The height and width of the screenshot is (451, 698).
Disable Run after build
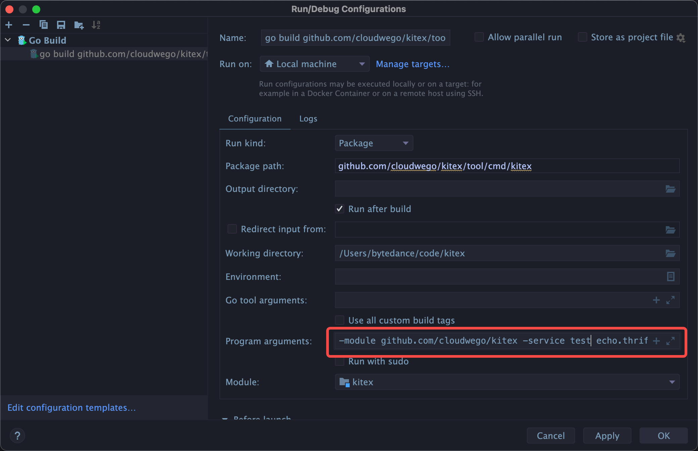point(339,208)
